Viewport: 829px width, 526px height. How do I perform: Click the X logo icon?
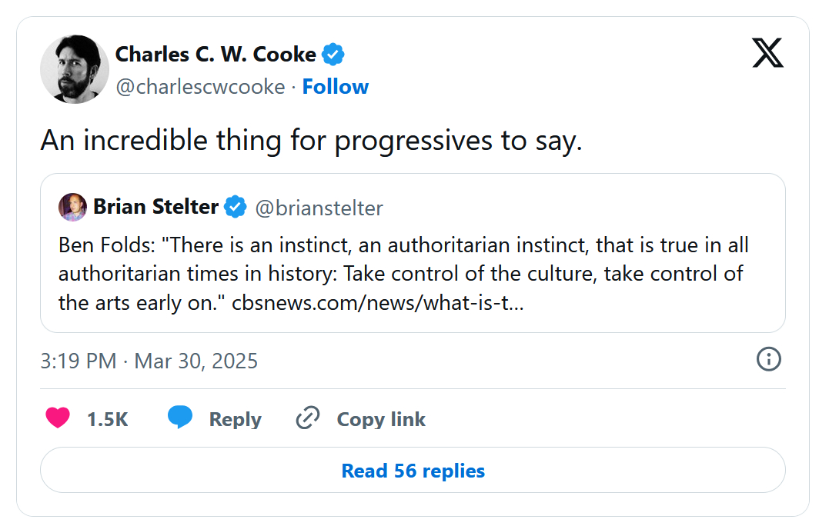[767, 53]
